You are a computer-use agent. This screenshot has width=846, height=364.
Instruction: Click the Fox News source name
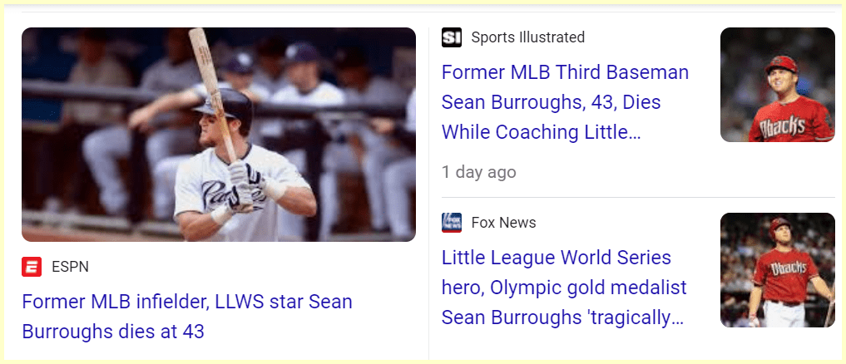pos(503,223)
